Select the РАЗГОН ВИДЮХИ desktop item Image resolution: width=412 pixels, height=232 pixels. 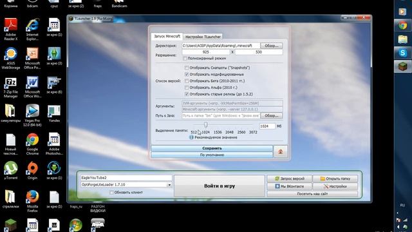pos(98,209)
